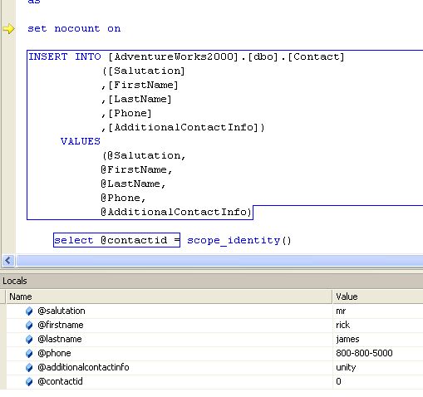Image resolution: width=423 pixels, height=397 pixels.
Task: Click the set nocount on statement
Action: point(74,28)
